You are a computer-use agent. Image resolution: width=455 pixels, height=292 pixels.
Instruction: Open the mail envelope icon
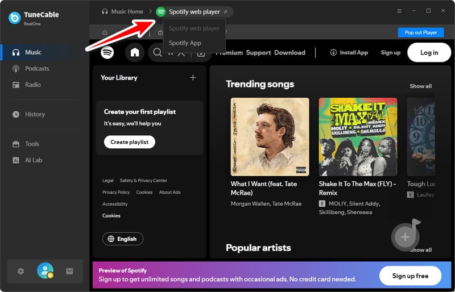(x=69, y=272)
